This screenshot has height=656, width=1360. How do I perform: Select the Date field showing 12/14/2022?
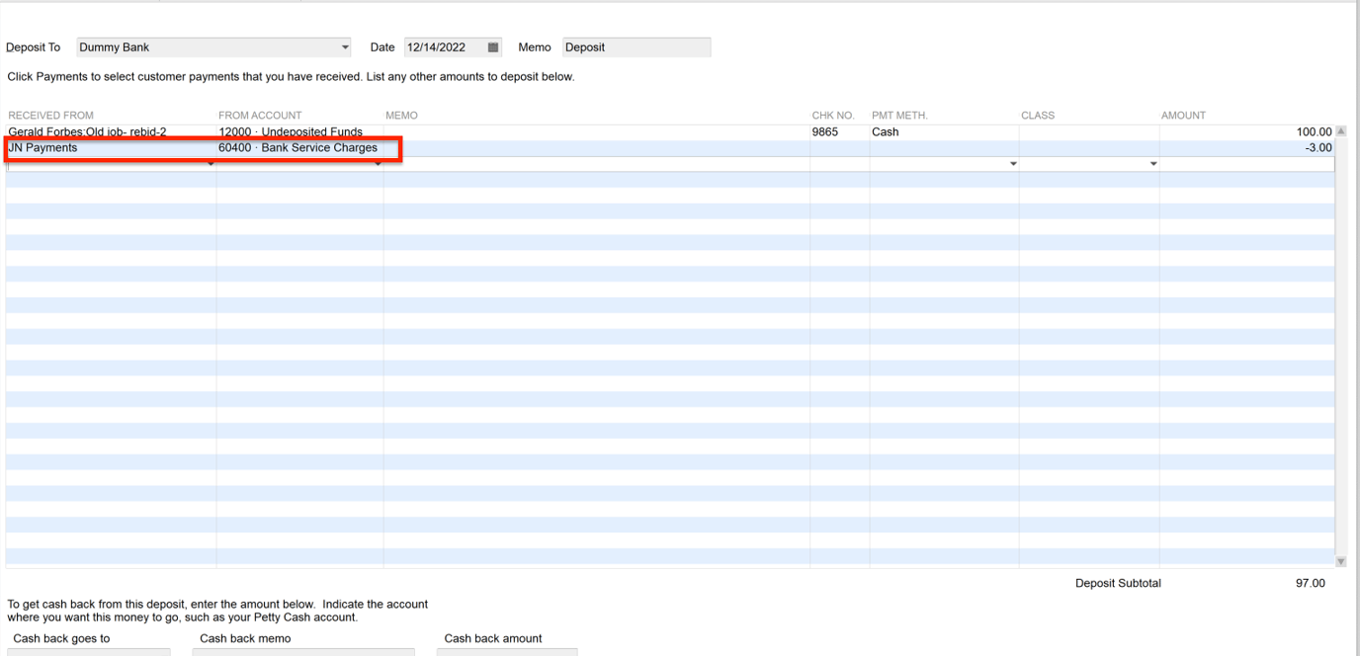pos(447,46)
